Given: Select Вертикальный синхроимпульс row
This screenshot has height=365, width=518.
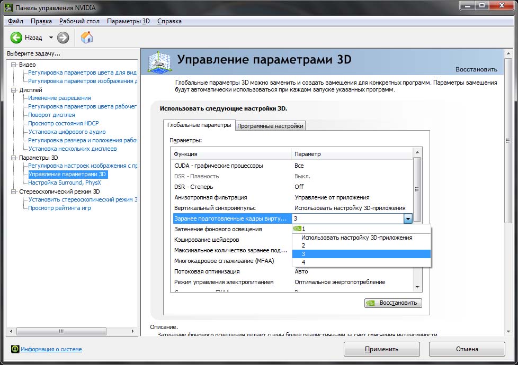Looking at the screenshot, I should 292,208.
